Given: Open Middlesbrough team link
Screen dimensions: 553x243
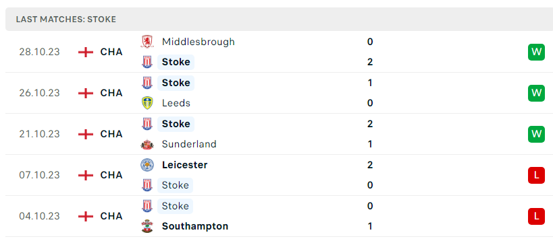Looking at the screenshot, I should pos(199,42).
